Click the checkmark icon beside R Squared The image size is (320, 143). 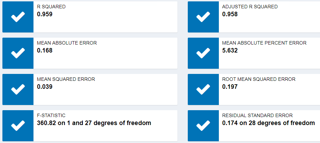click(18, 17)
